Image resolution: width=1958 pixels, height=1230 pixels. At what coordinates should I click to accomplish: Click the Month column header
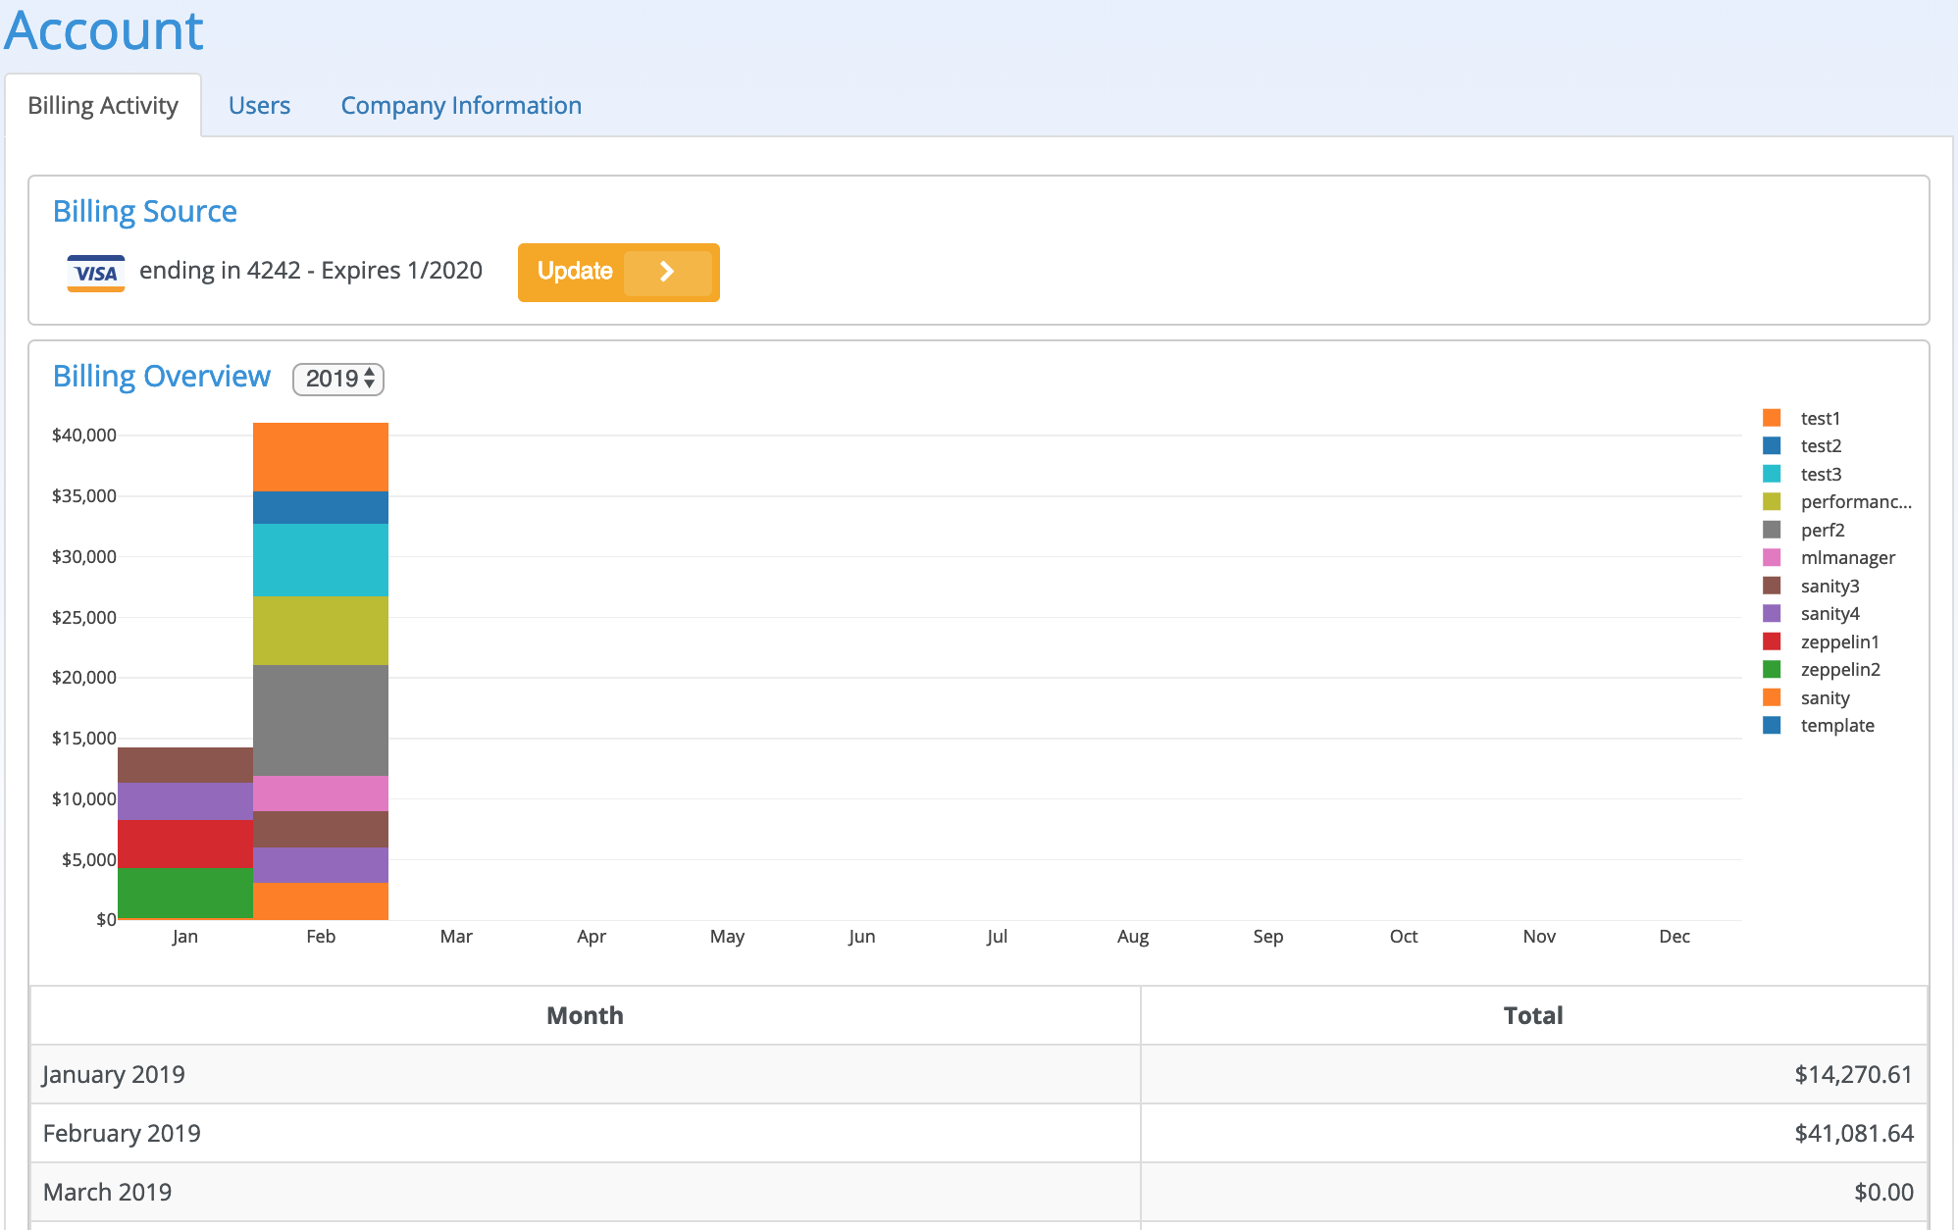pos(586,1015)
